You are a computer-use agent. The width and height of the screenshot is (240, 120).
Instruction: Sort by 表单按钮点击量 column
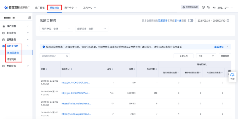tap(200, 73)
